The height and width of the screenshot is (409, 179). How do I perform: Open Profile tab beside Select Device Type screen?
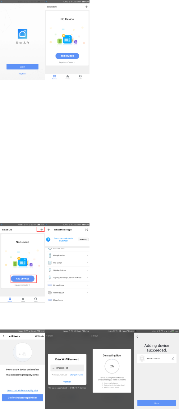(x=36, y=300)
